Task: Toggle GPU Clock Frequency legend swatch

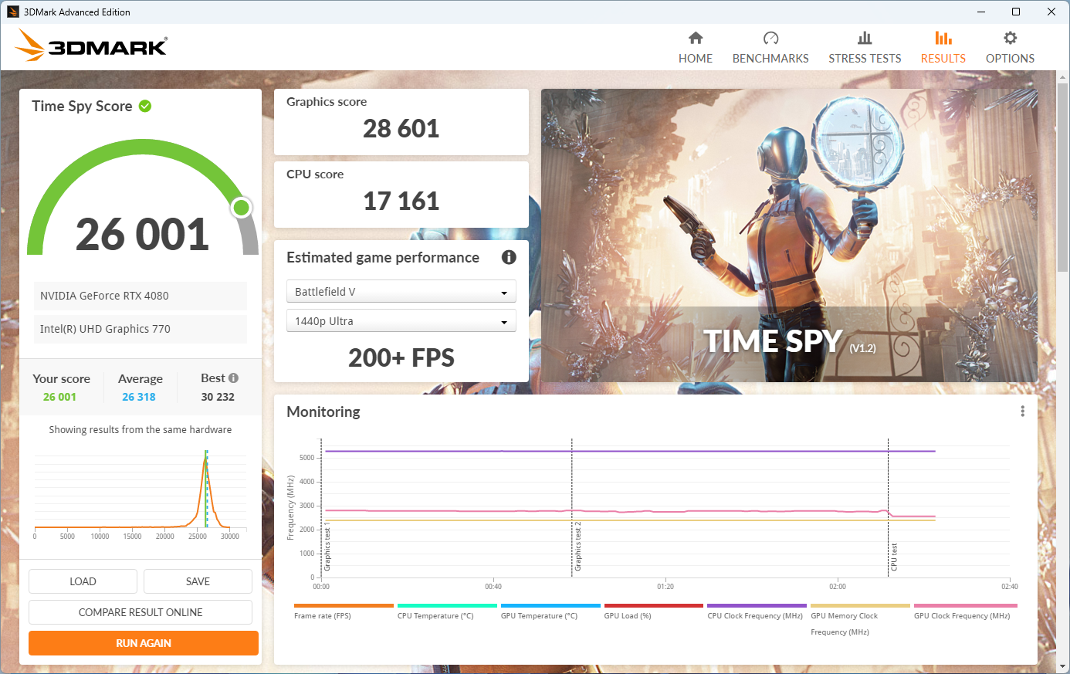Action: [x=966, y=606]
